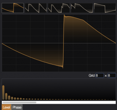This screenshot has height=110, width=117.
Task: Select the second waveform thumbnail with two sawtooth peaks
Action: 36,8
